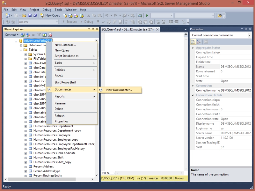Click Object Explorer scroll down arrow
The image size is (255, 191).
click(x=97, y=175)
